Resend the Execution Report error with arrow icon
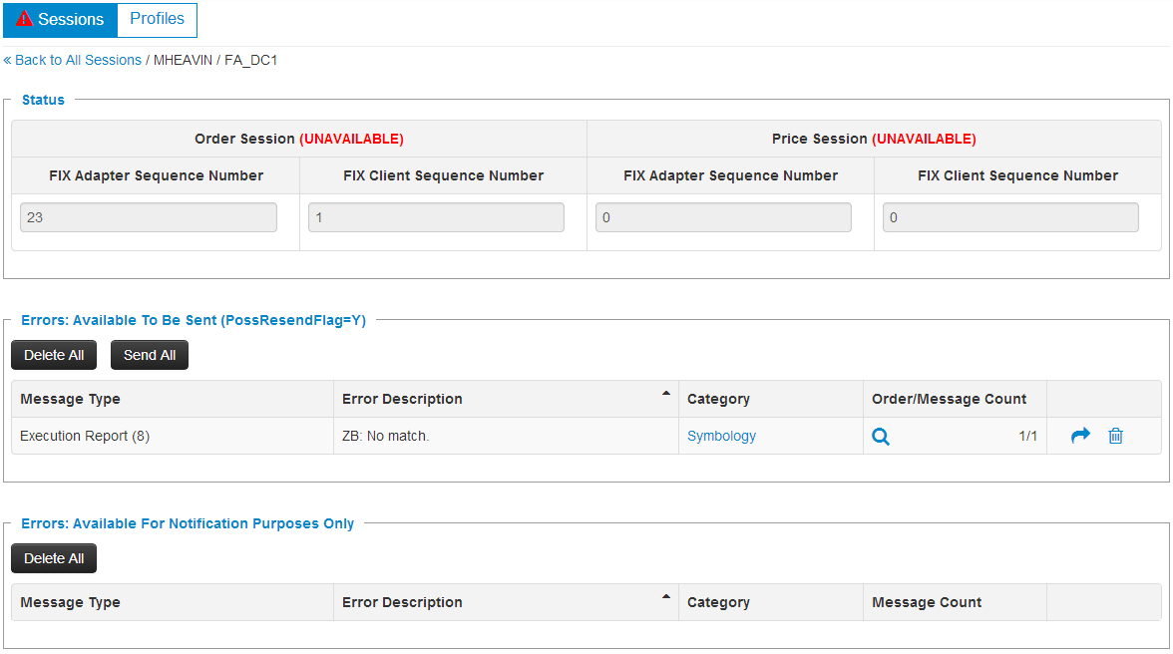 click(x=1080, y=436)
